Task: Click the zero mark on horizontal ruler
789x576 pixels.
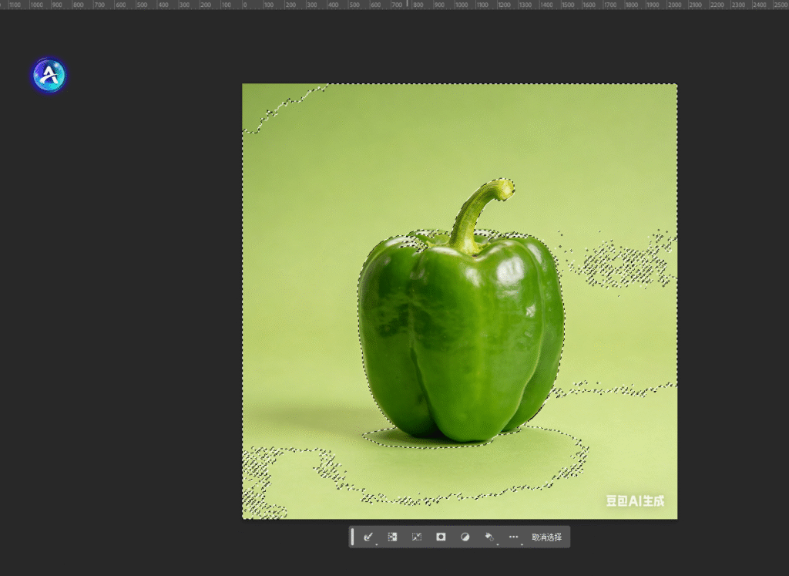Action: (x=243, y=5)
